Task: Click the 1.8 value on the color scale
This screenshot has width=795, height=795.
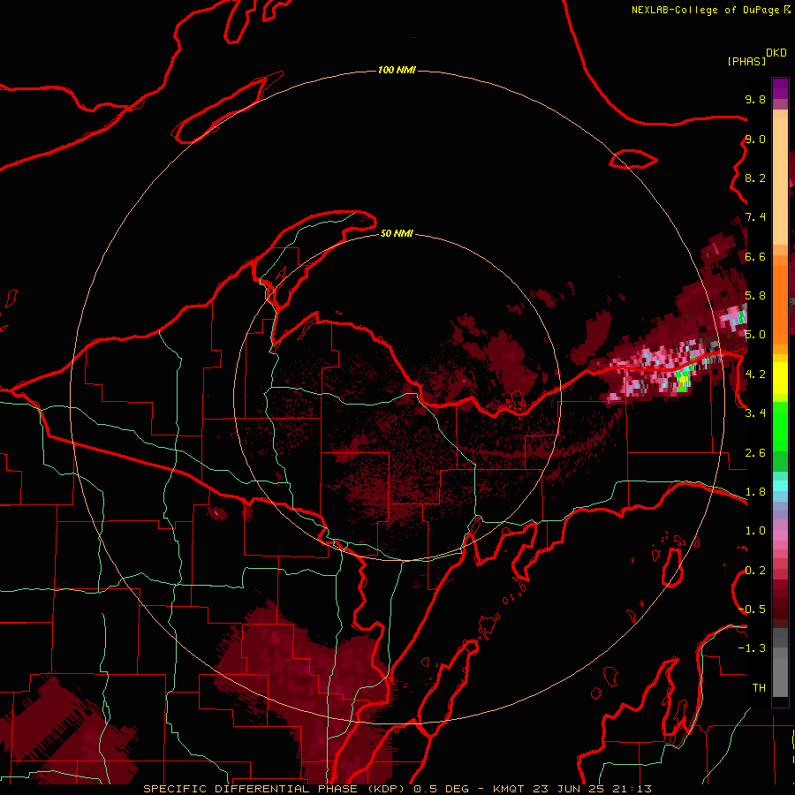Action: (755, 492)
